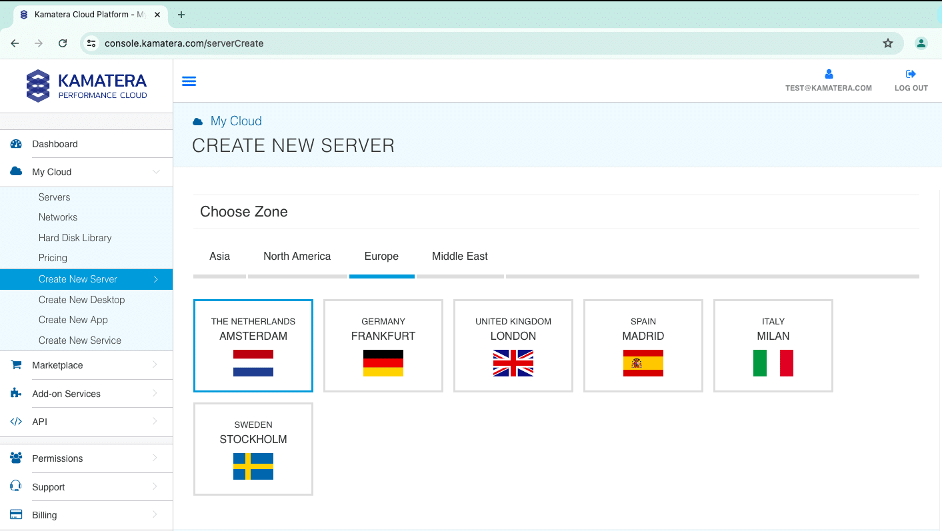Open the Pricing page
The image size is (942, 531).
click(x=53, y=258)
